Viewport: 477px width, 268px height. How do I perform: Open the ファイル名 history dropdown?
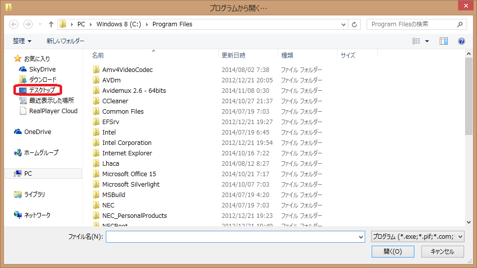point(361,237)
